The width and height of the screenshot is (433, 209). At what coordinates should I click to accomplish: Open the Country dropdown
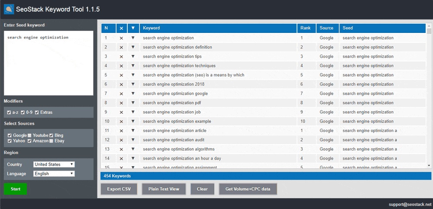[54, 164]
